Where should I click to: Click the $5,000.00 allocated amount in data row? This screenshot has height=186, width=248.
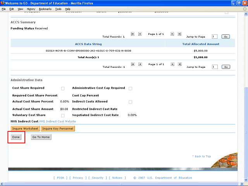point(201,51)
